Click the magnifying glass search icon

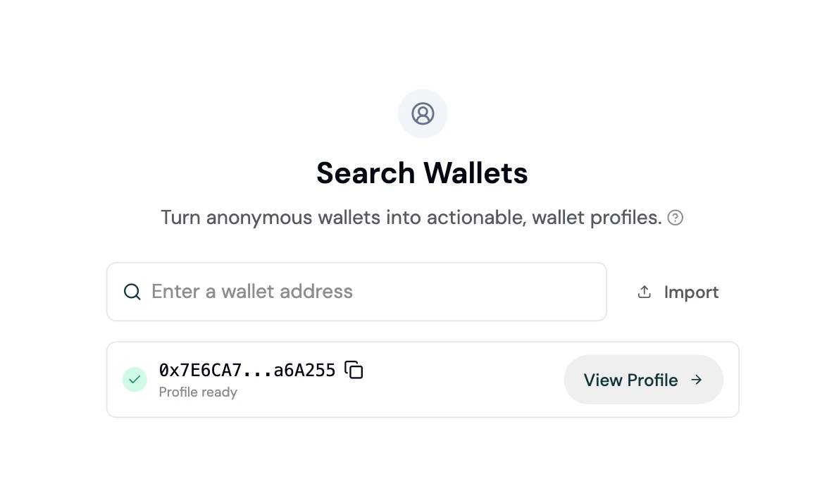point(132,291)
